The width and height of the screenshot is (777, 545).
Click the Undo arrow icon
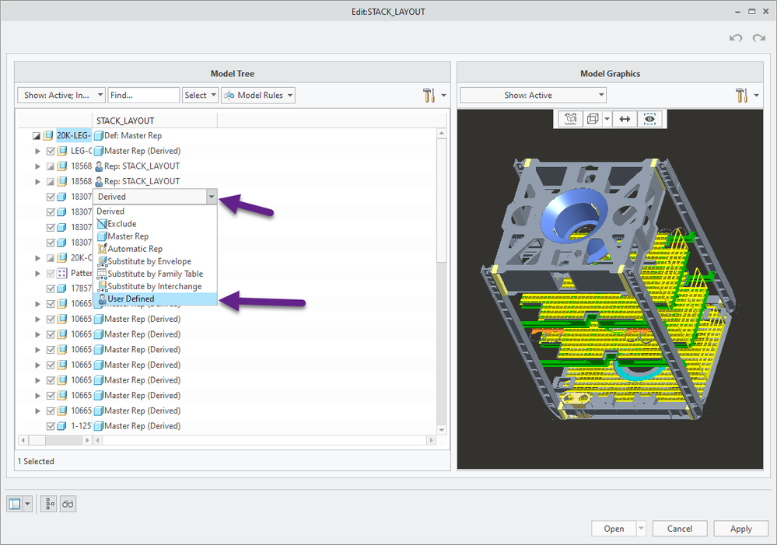[736, 38]
